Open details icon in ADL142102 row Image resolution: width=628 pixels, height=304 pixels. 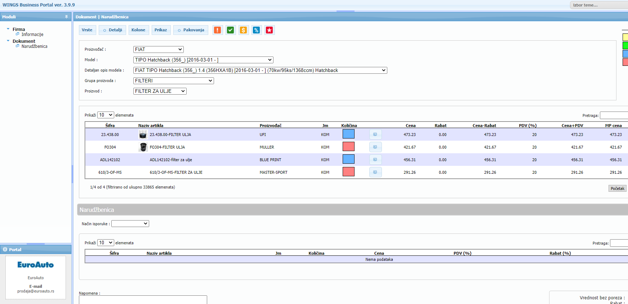click(375, 160)
